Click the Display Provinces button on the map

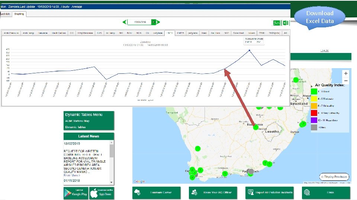334,177
